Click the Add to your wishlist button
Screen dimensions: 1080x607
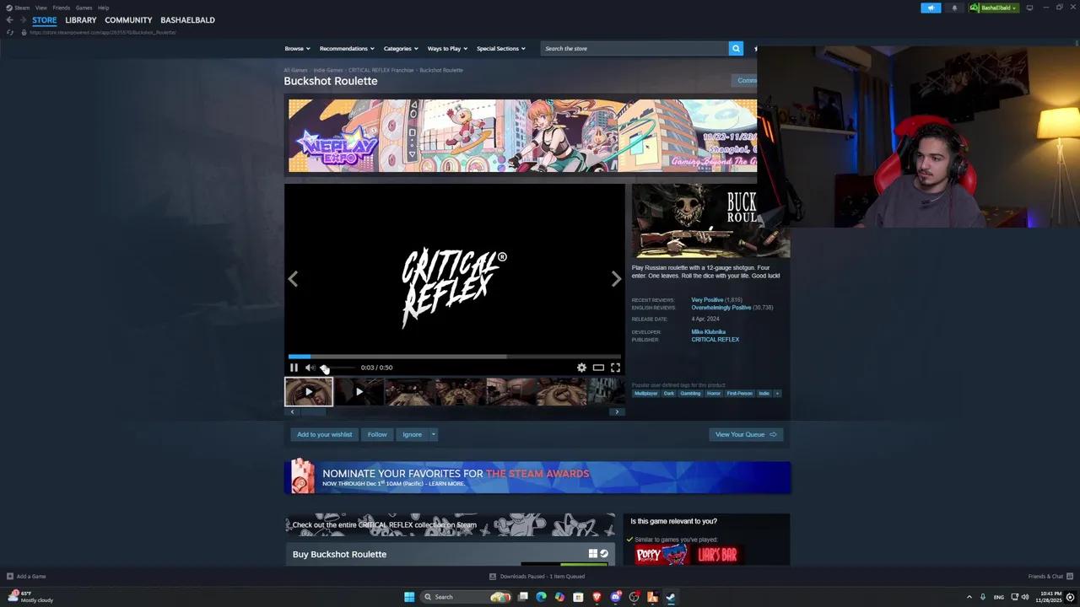pos(324,434)
